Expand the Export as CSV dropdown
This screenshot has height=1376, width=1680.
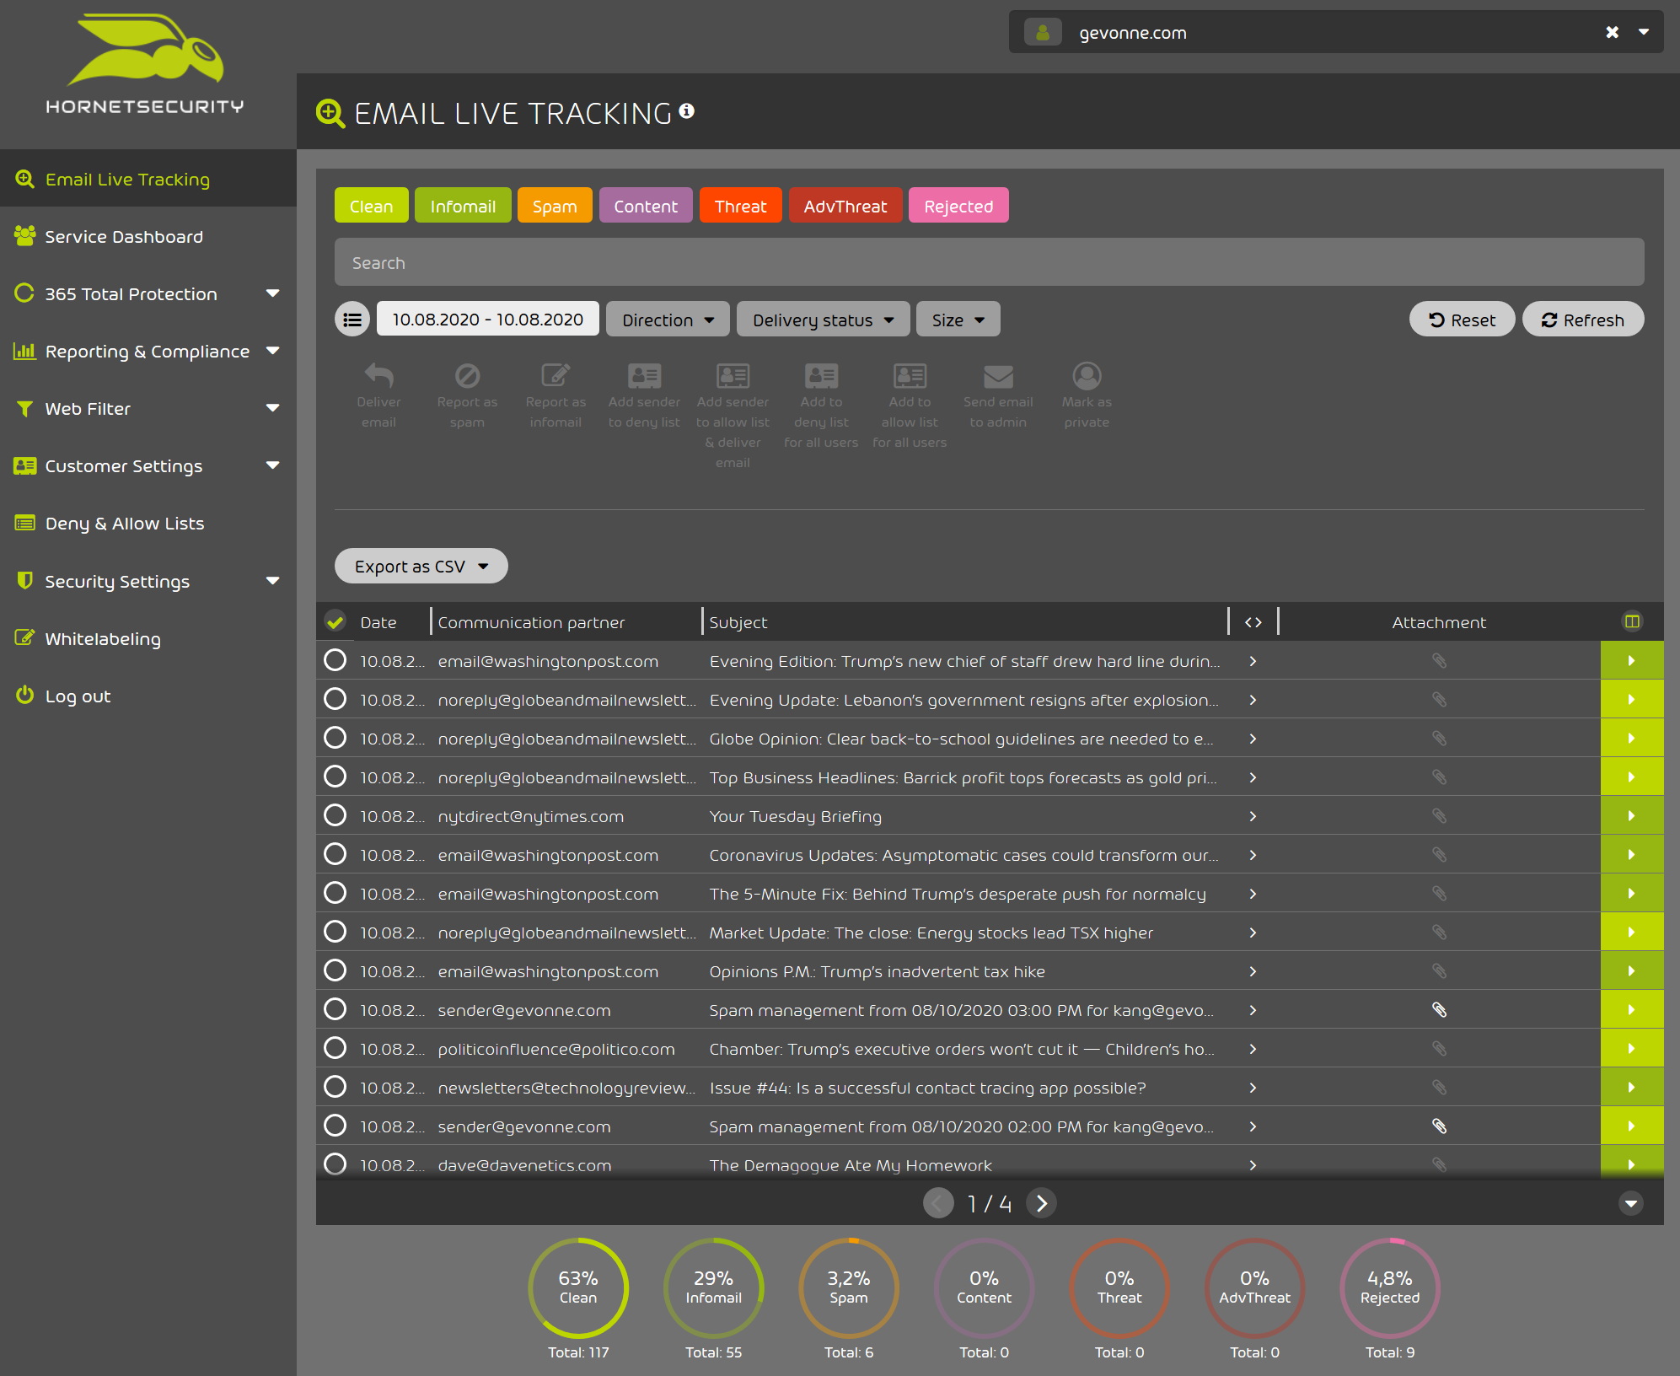click(421, 567)
